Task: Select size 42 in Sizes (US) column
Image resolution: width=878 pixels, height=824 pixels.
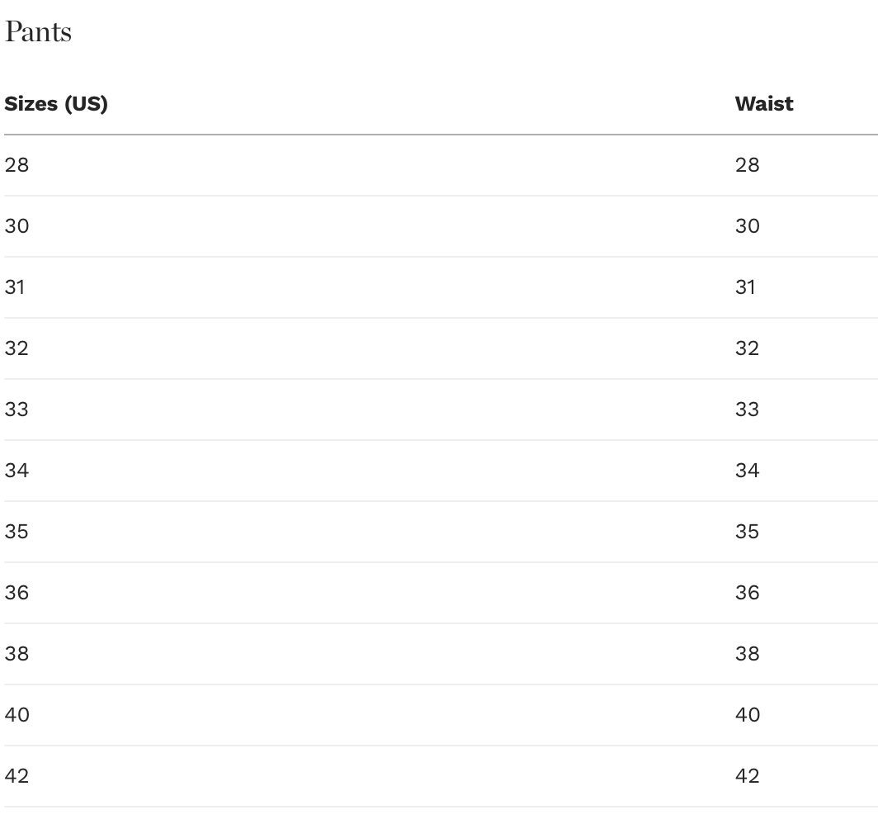Action: (17, 776)
